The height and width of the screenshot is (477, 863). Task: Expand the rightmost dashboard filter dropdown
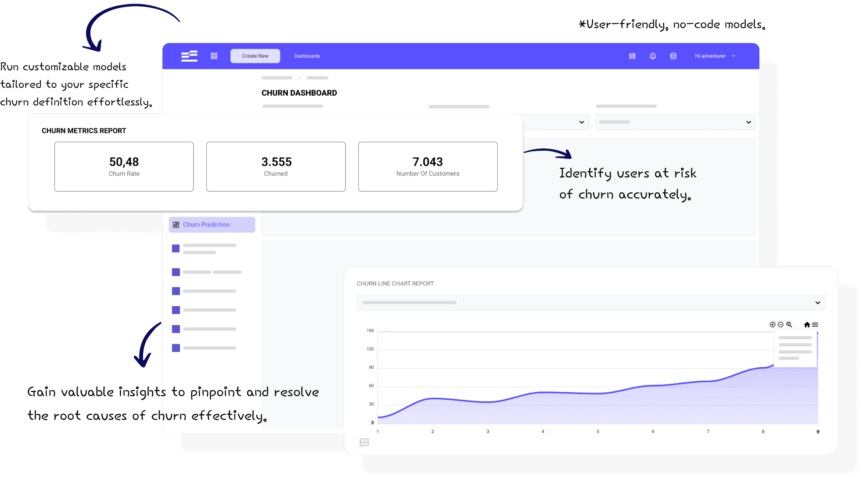(676, 122)
